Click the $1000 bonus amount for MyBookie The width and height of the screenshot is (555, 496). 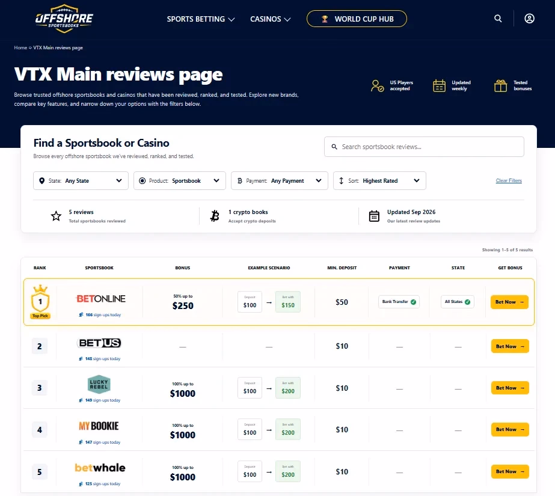coord(183,435)
